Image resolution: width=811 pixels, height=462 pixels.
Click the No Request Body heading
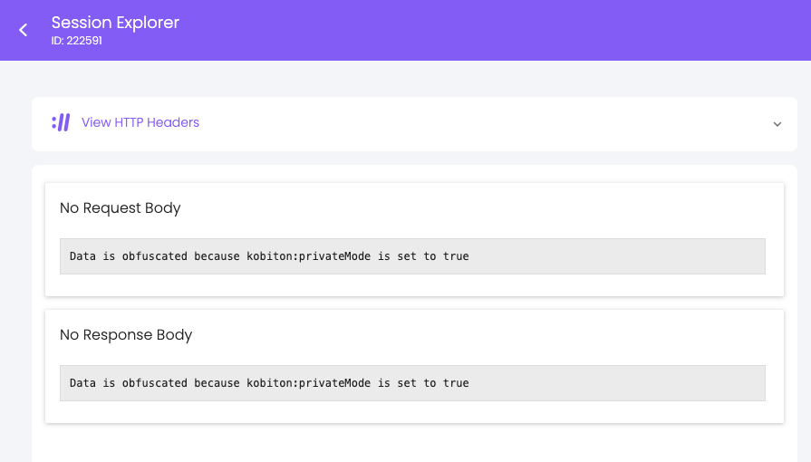coord(120,208)
